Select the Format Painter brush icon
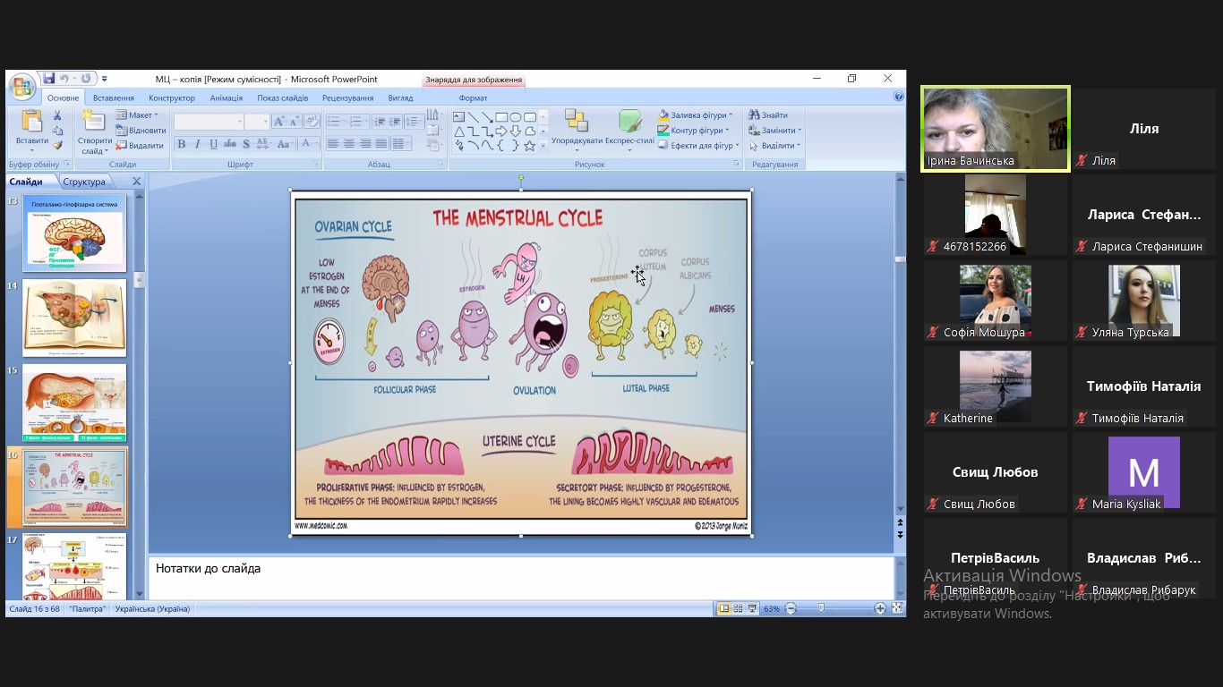Screen dimensions: 1223x687 [57, 145]
